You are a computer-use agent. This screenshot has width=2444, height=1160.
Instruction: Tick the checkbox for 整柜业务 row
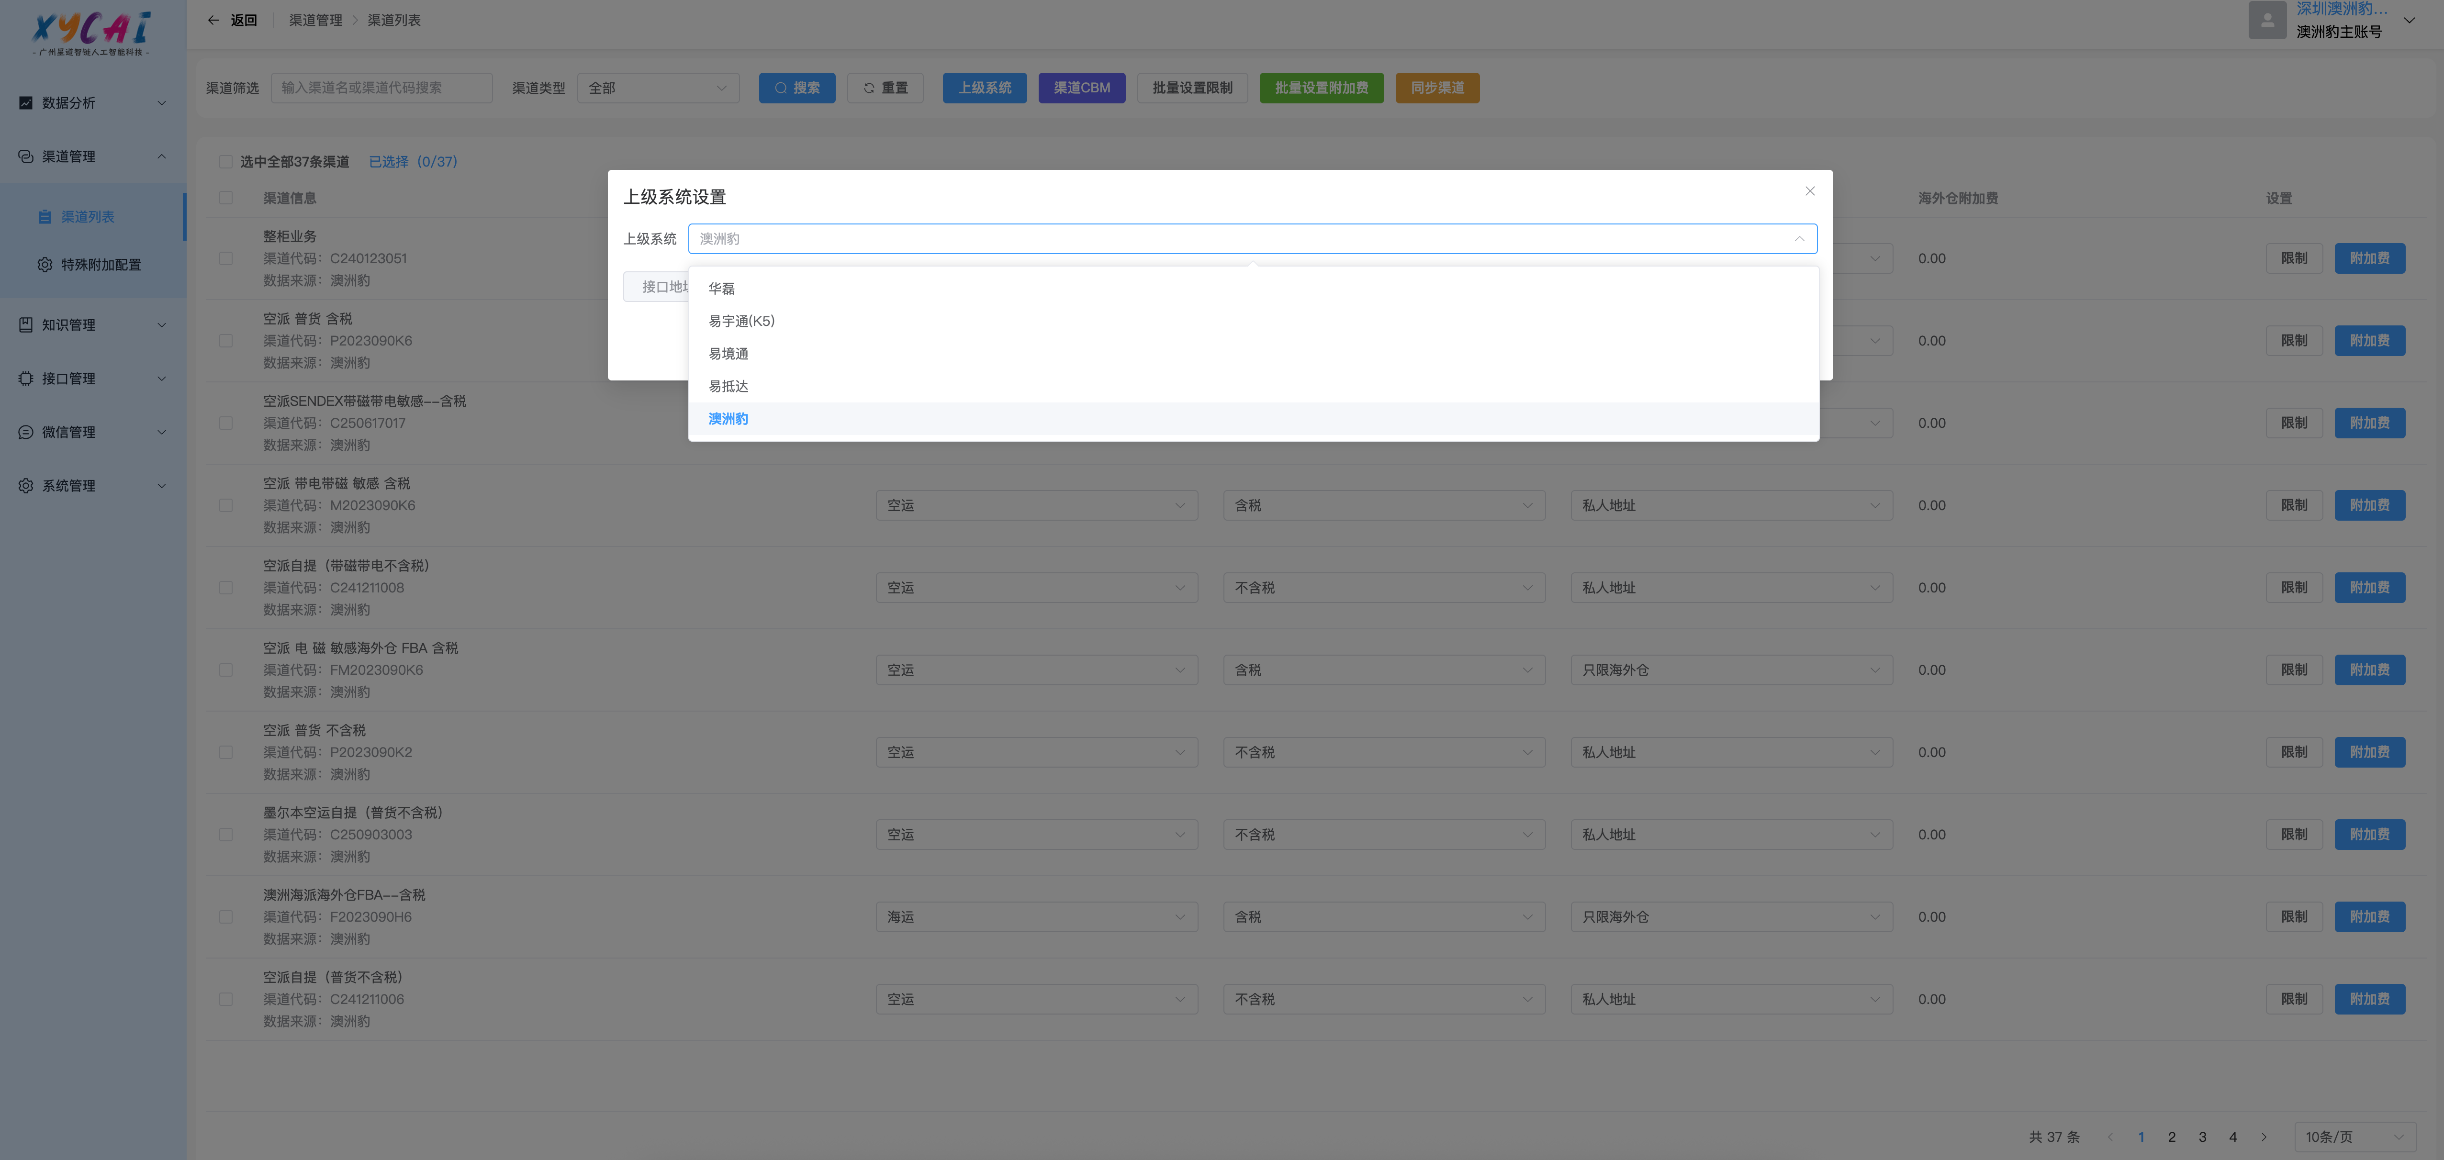[x=226, y=258]
